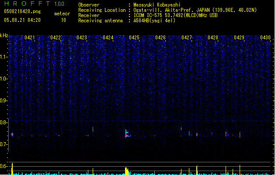Click the 1.1 kHz axis label
The width and height of the screenshot is (275, 175).
3,57
